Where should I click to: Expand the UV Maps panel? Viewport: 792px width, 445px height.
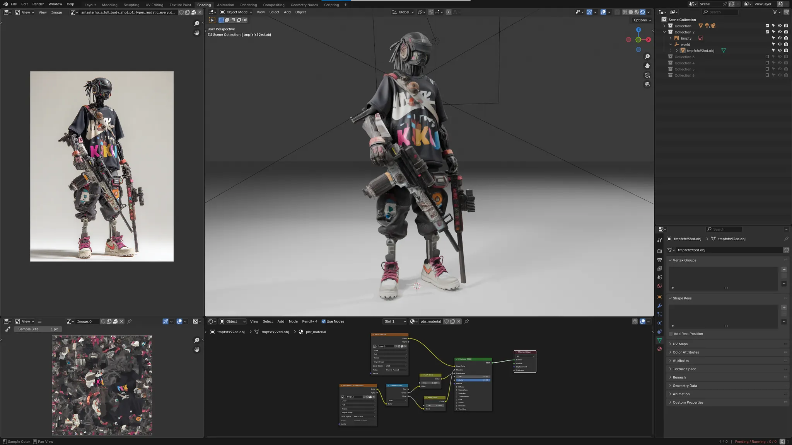click(680, 344)
